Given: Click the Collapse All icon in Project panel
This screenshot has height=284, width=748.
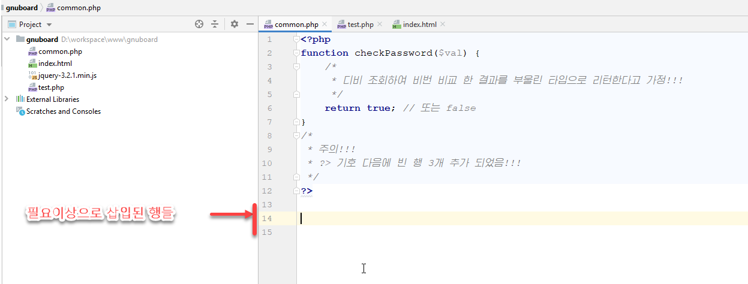Looking at the screenshot, I should tap(215, 25).
